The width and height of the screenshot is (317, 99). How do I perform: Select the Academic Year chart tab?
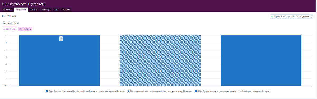click(10, 29)
